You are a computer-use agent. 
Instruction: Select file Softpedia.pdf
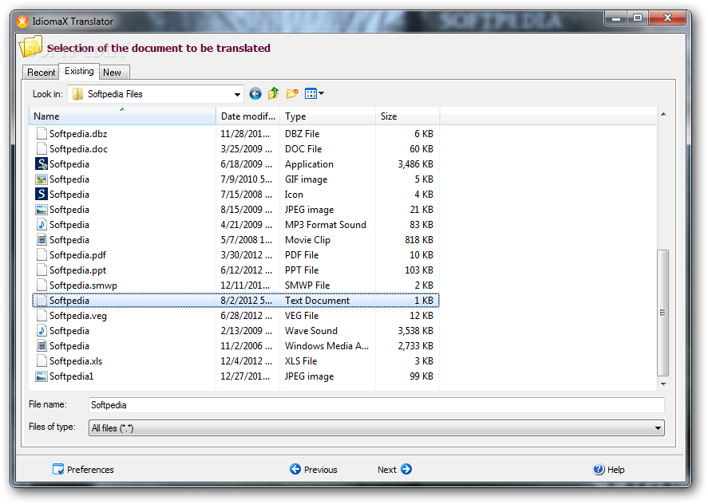77,255
